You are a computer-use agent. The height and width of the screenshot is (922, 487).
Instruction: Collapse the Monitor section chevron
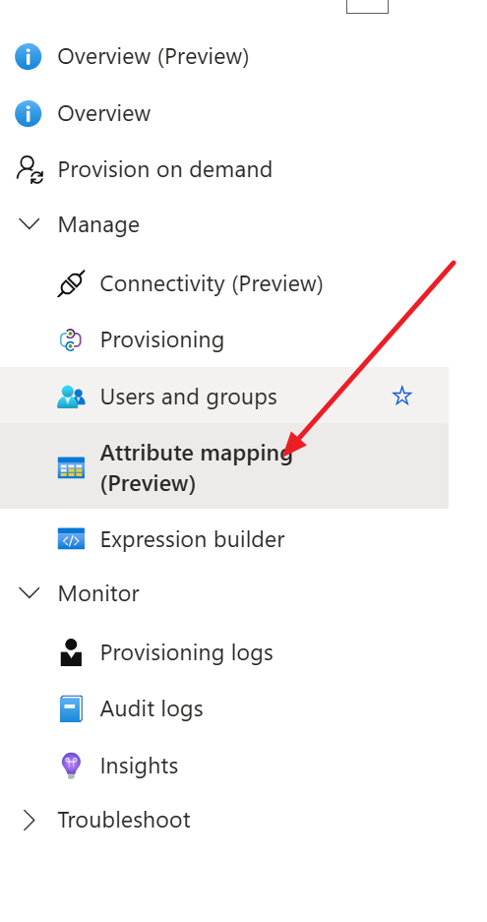point(30,592)
